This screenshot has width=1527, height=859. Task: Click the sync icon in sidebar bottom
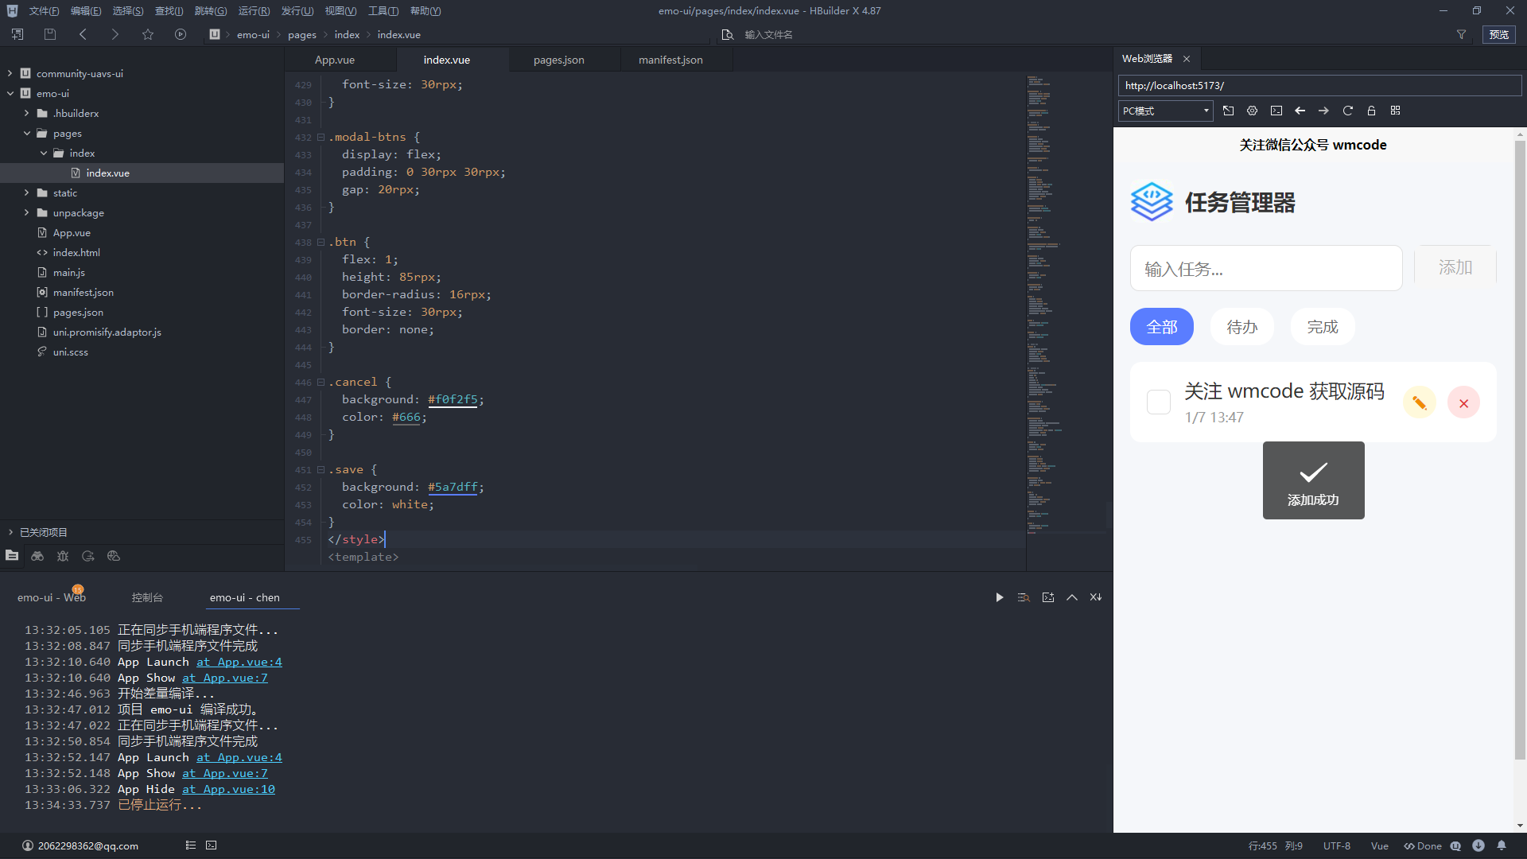(88, 556)
